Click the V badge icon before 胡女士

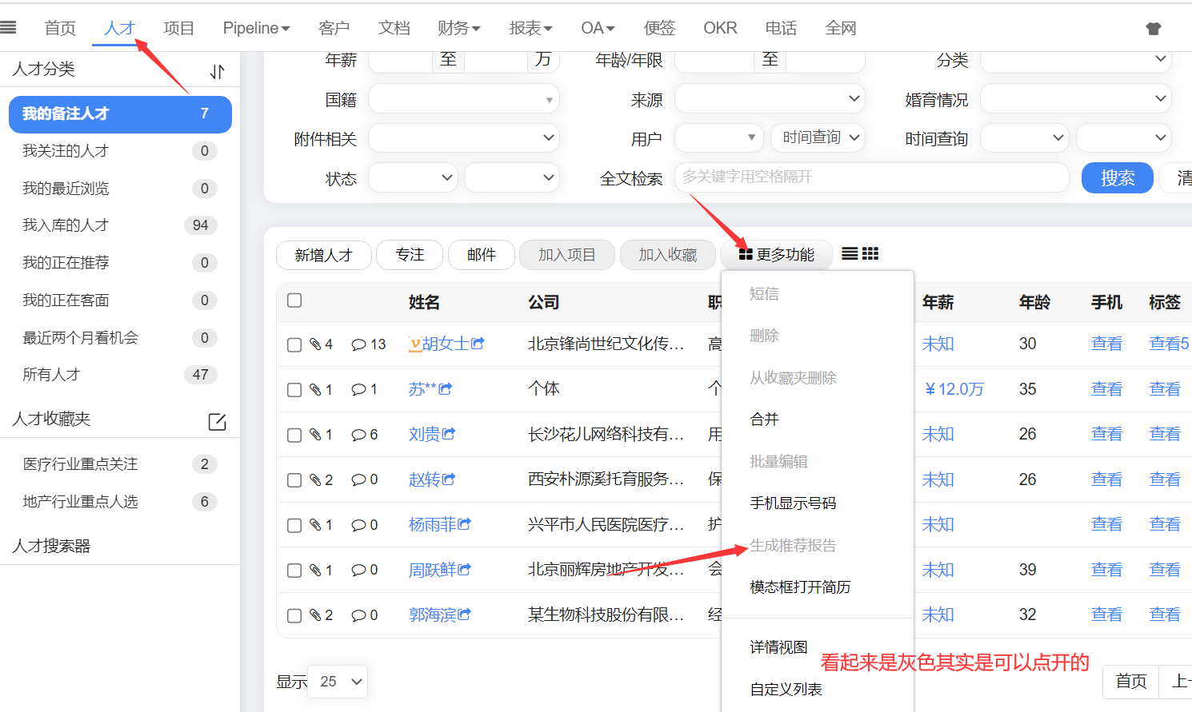pyautogui.click(x=415, y=344)
